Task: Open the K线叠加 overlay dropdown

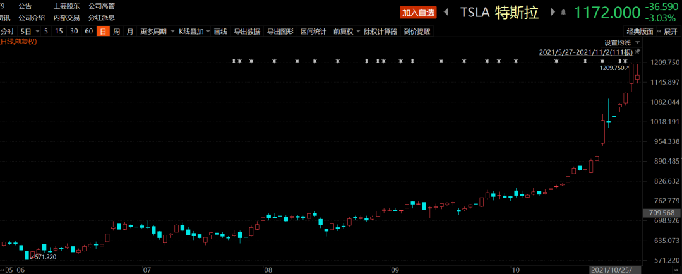Action: pos(194,32)
